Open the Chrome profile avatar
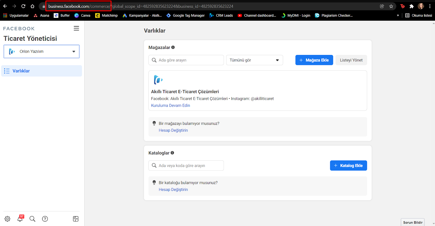The image size is (435, 226). pyautogui.click(x=421, y=6)
